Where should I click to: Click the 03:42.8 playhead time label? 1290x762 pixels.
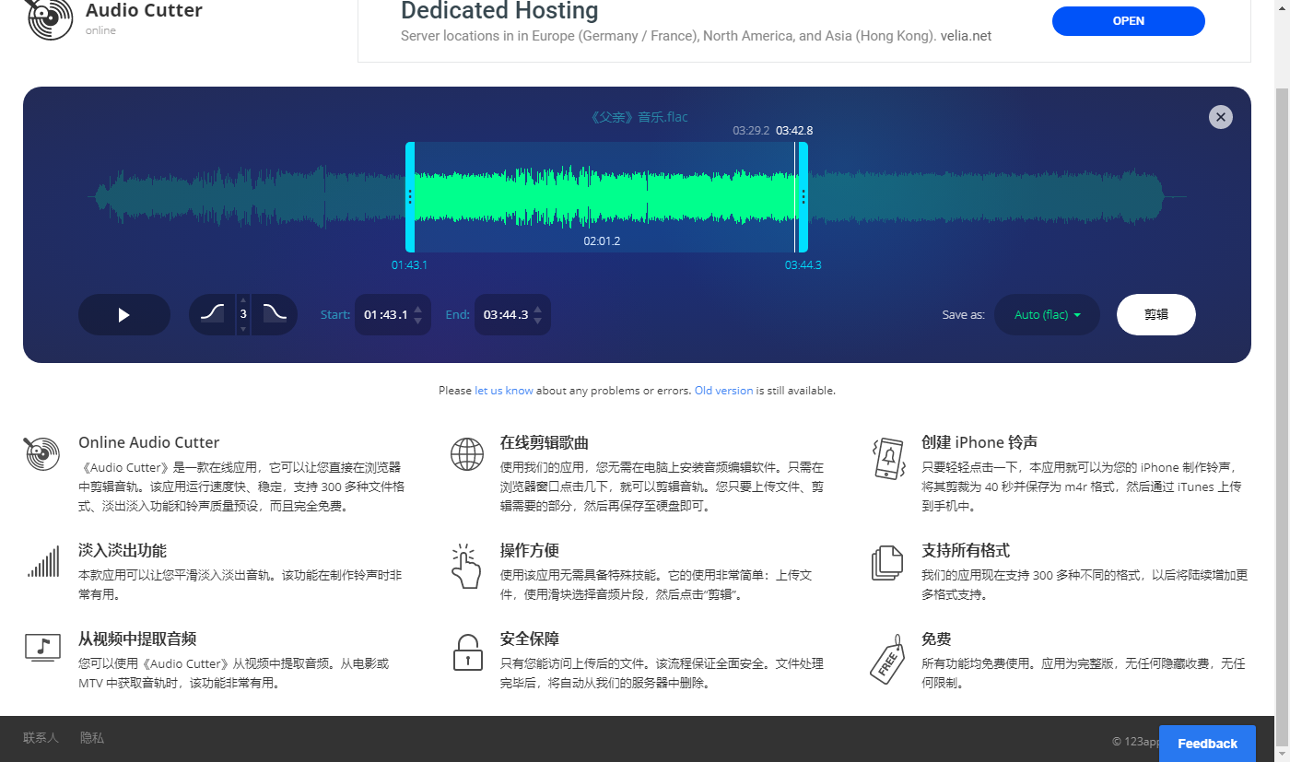794,131
